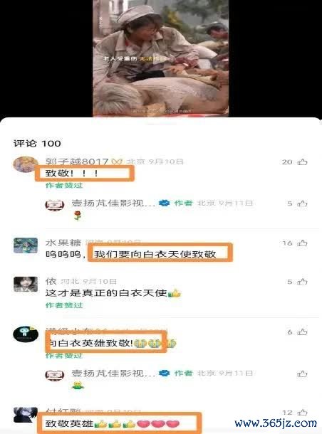Tap the 评论 100 header
This screenshot has width=322, height=434.
pyautogui.click(x=37, y=144)
